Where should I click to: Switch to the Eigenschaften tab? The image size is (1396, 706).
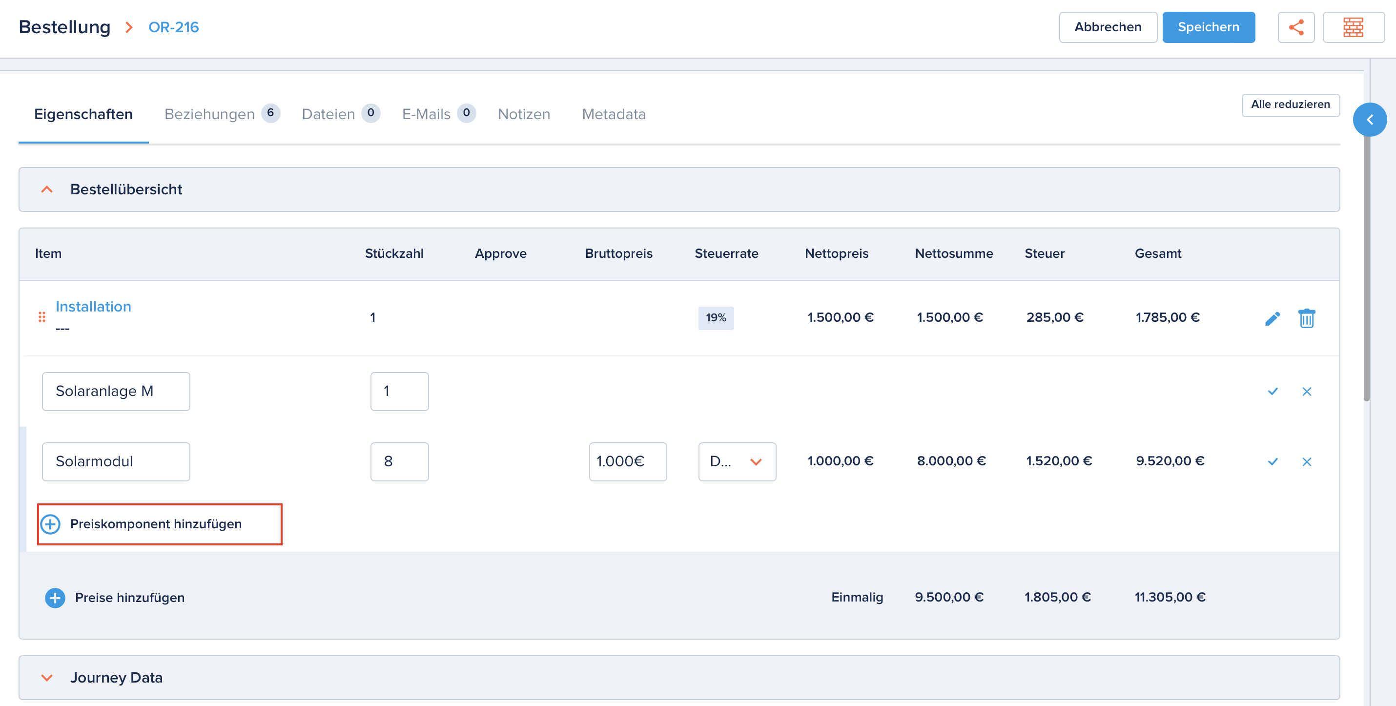(x=83, y=114)
